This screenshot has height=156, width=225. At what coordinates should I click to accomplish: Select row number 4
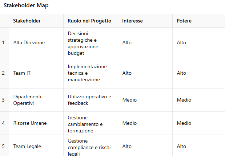3,123
